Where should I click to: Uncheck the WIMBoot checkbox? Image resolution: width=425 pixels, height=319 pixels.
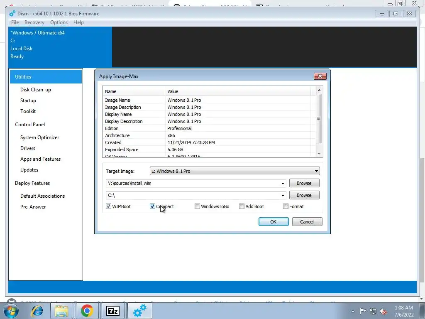tap(108, 206)
